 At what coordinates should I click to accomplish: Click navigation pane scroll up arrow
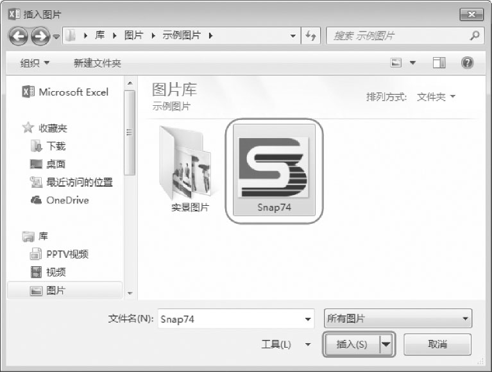coord(130,83)
